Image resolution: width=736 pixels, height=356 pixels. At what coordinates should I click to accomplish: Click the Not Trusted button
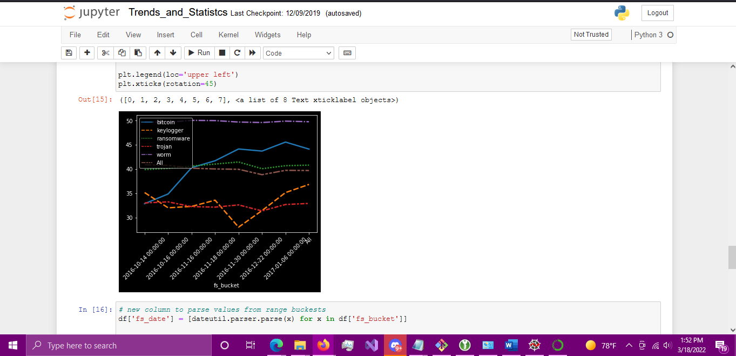click(x=591, y=35)
